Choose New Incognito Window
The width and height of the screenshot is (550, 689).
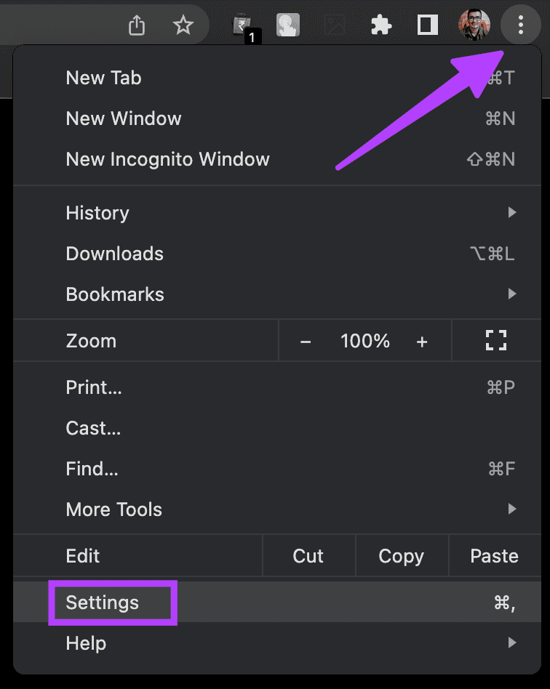(277, 159)
